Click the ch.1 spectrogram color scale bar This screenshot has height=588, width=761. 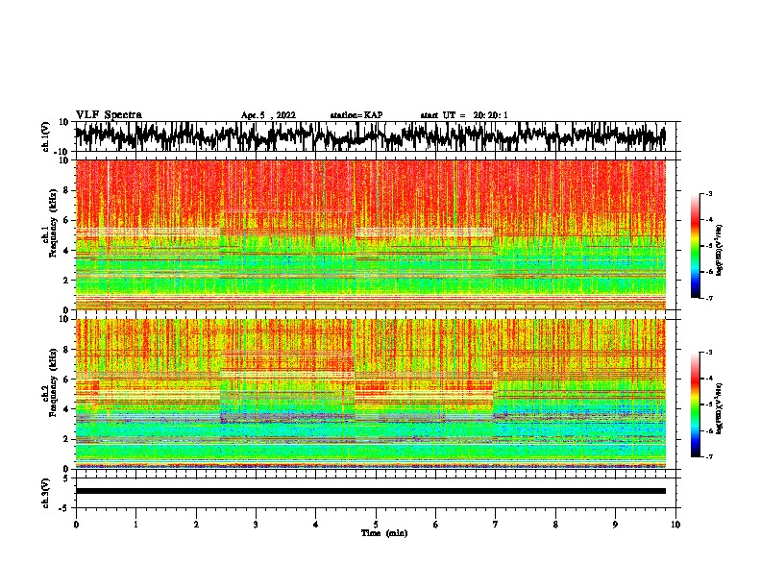695,246
